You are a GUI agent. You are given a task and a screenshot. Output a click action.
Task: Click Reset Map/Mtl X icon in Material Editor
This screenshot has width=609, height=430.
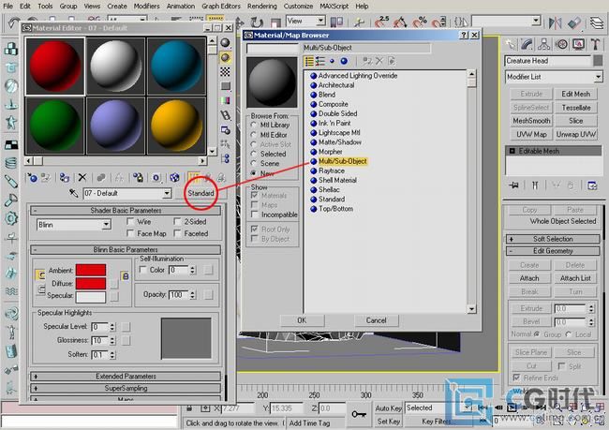click(x=82, y=178)
